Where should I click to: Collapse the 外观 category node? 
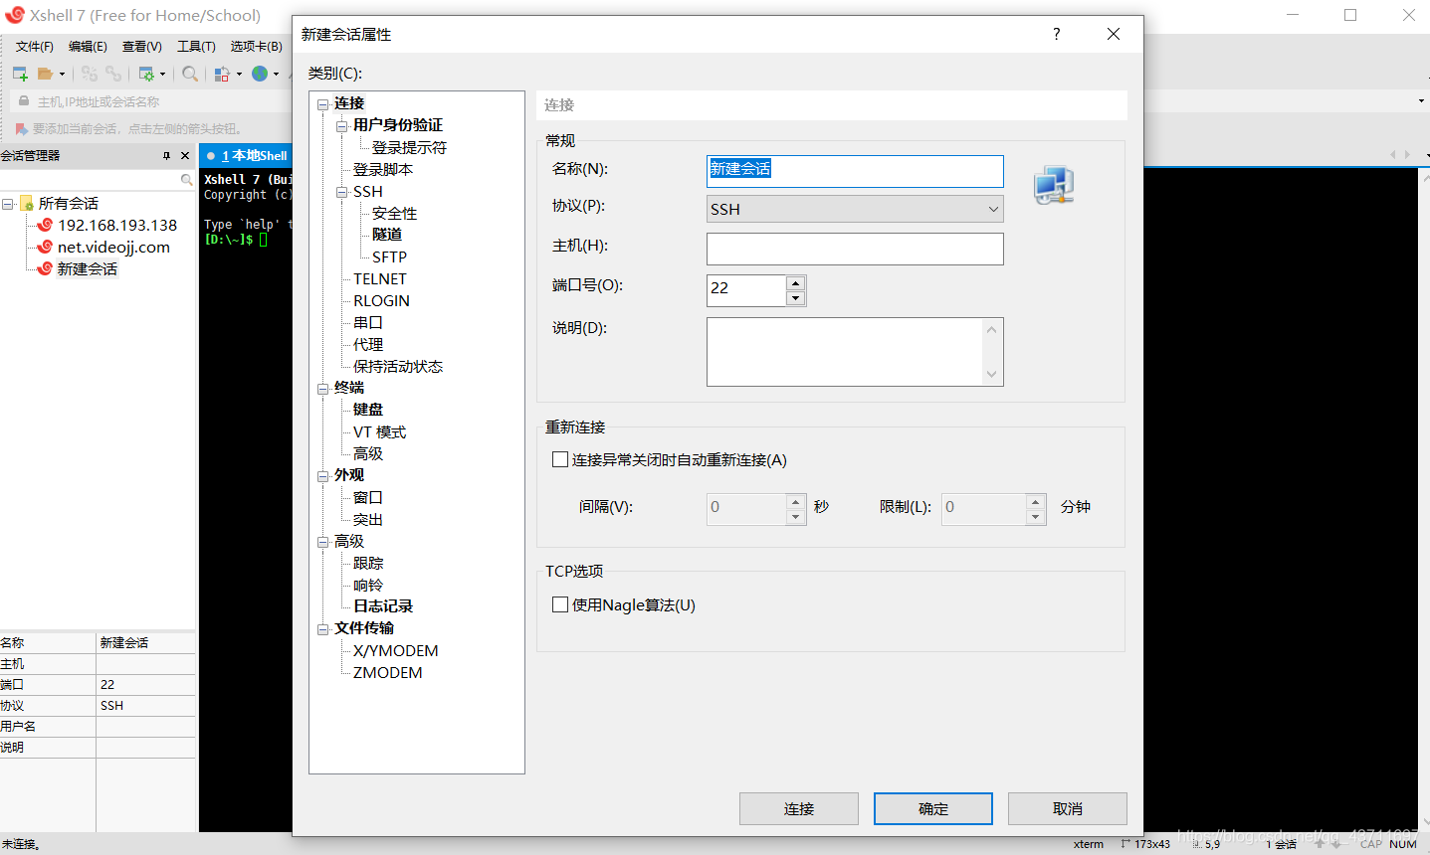pos(323,476)
